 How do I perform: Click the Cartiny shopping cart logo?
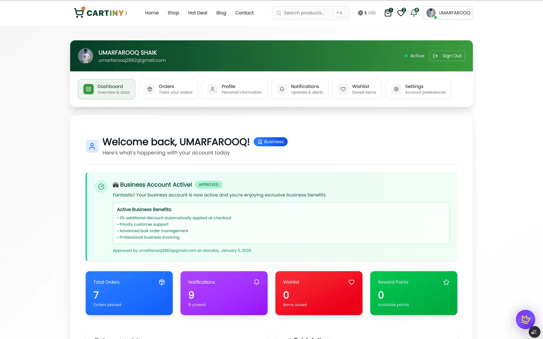click(100, 13)
